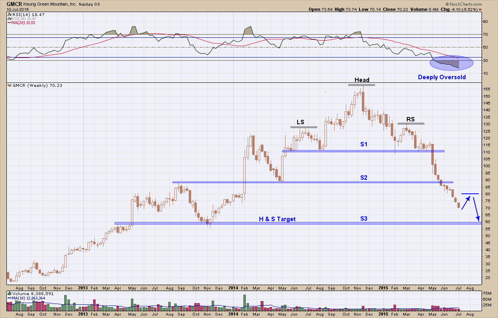Click the gray bar under RS label
Image resolution: width=498 pixels, height=318 pixels.
411,123
